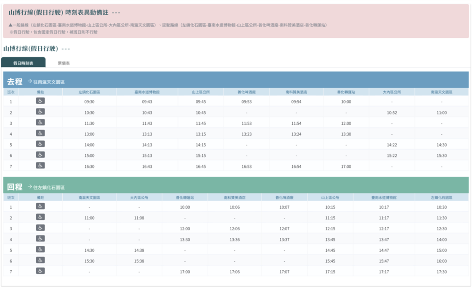Viewport: 472px width, 290px height.
Task: Click the 17:06 time cell
Action: tap(235, 272)
